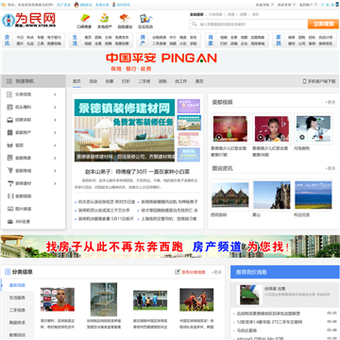Open 更多 link in 图说资讯 section

(331, 169)
